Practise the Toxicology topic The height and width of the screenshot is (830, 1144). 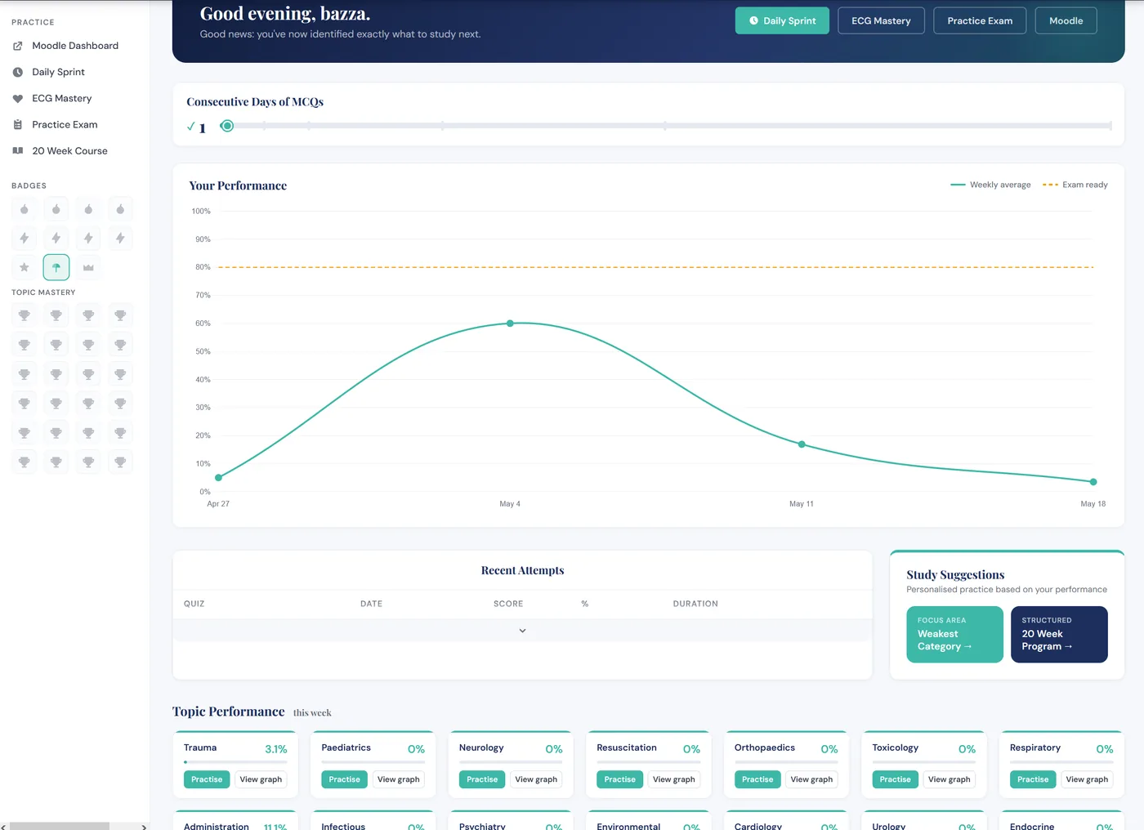(x=896, y=779)
